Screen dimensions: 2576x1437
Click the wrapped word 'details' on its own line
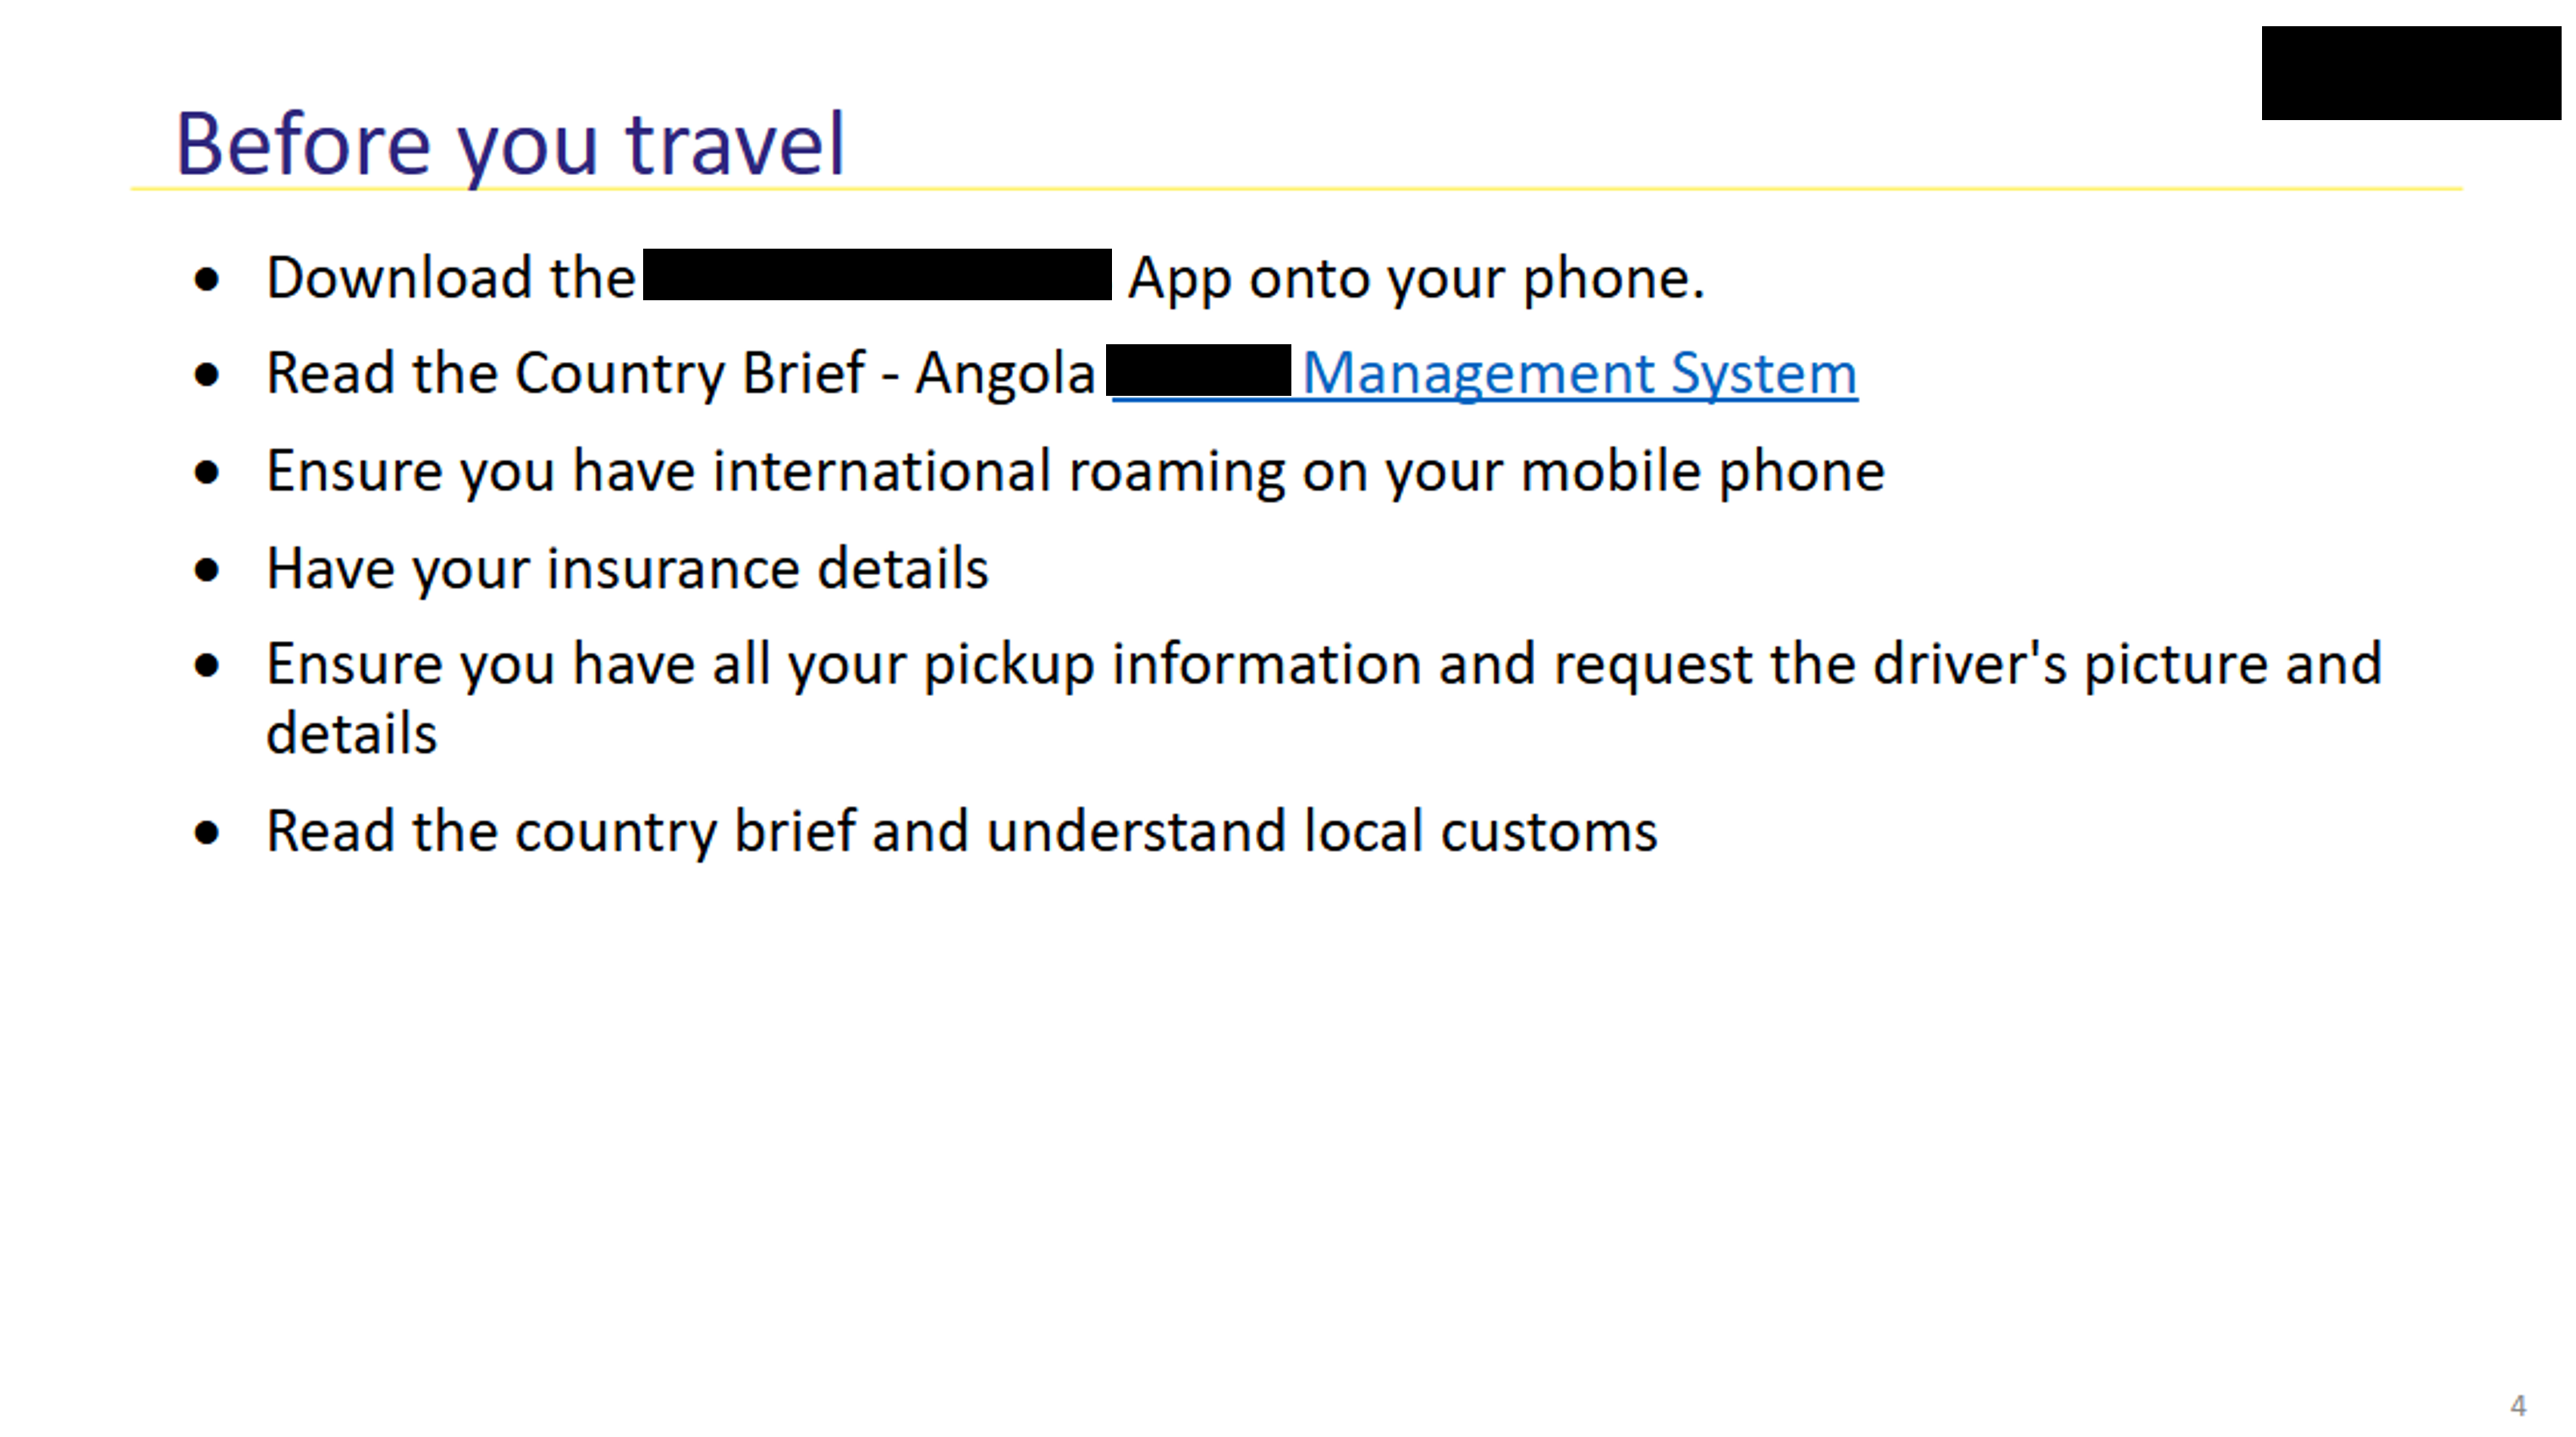[352, 733]
